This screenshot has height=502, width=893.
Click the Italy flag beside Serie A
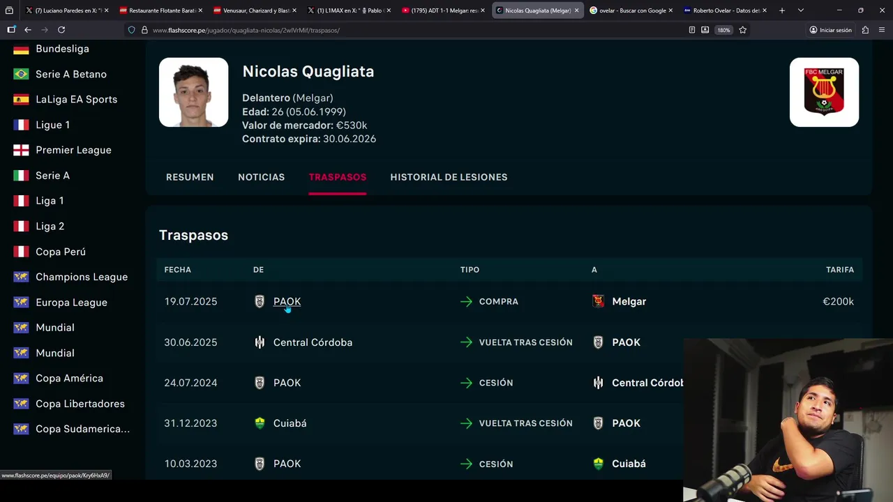point(21,176)
